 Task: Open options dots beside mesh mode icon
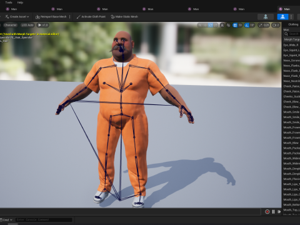291,17
